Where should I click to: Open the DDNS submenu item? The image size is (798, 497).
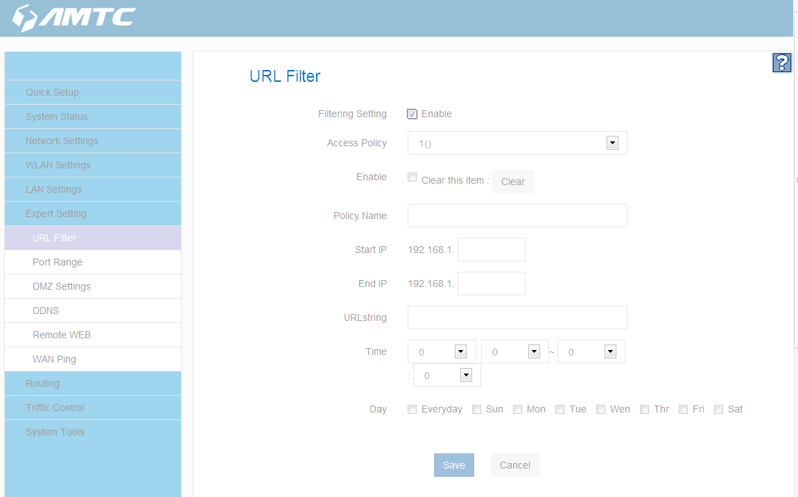click(x=93, y=311)
